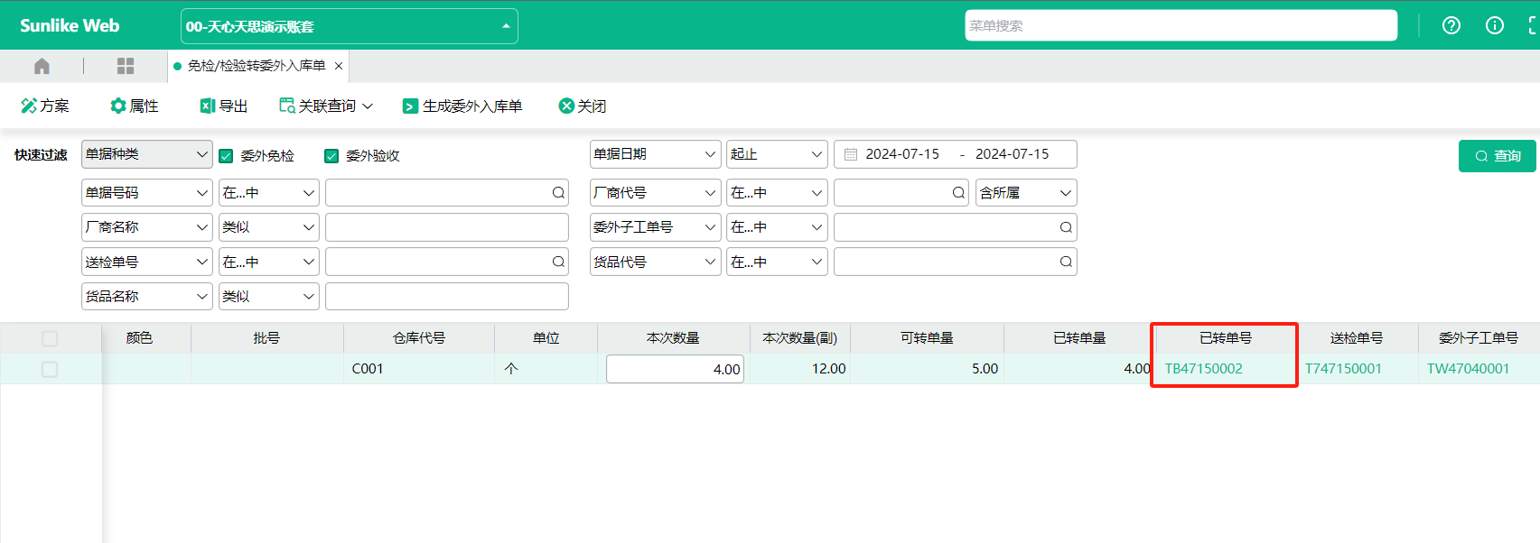The width and height of the screenshot is (1540, 543).
Task: Open the 厂商名称 field dropdown
Action: (x=147, y=227)
